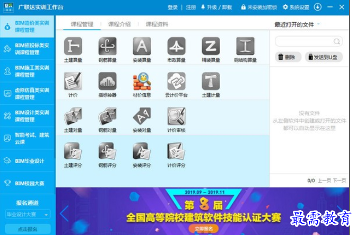Open the 土建对量 icon
356x235 pixels.
pos(73,116)
